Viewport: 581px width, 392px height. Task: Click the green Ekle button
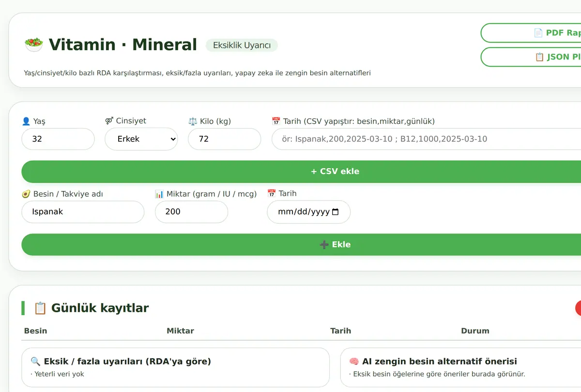point(301,245)
